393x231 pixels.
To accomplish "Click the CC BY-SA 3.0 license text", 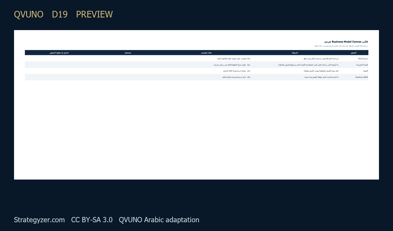I will tap(92, 220).
